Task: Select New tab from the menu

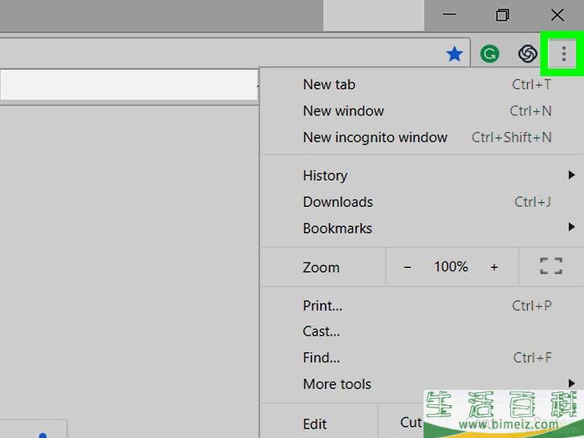Action: 329,84
